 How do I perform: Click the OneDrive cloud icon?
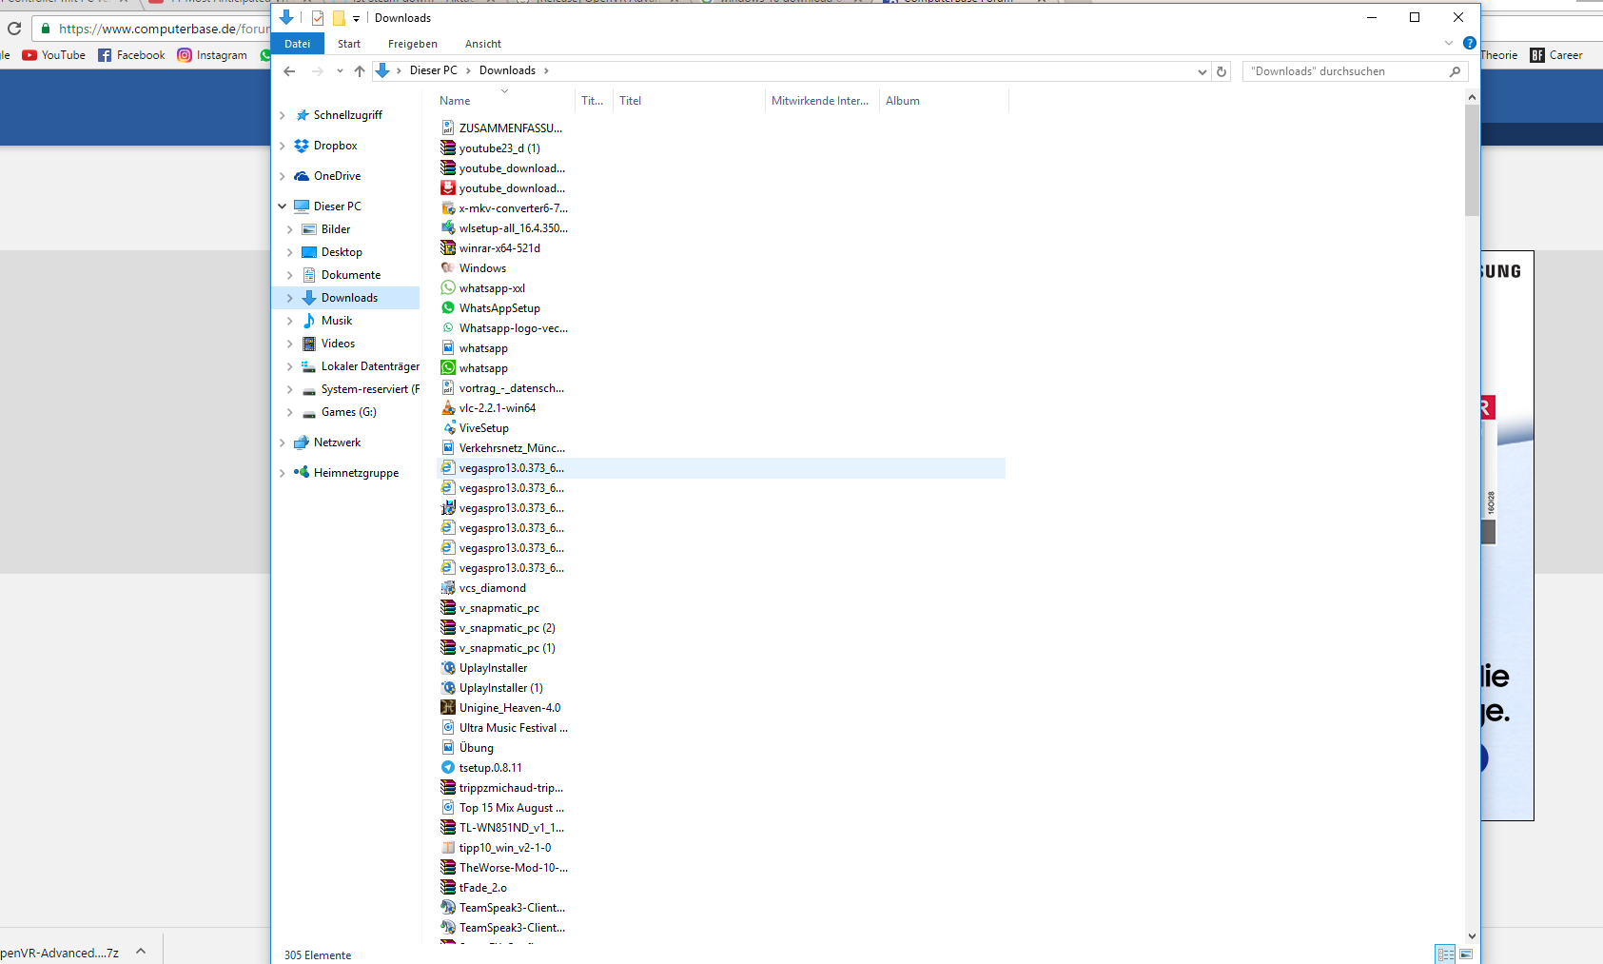302,176
